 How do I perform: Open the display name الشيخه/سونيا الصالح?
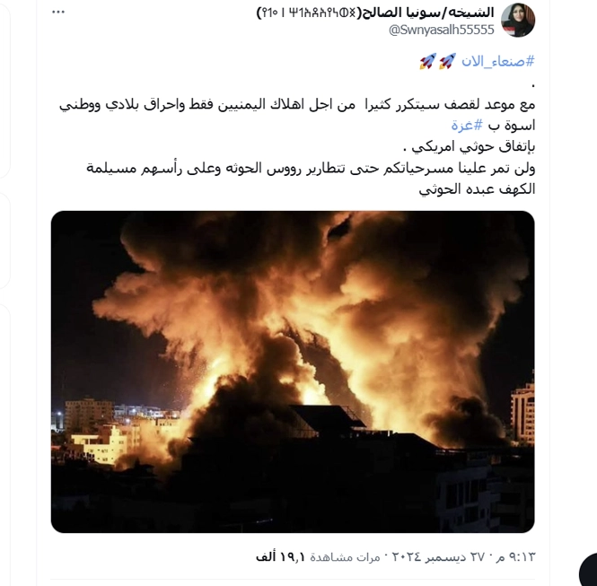tap(427, 13)
